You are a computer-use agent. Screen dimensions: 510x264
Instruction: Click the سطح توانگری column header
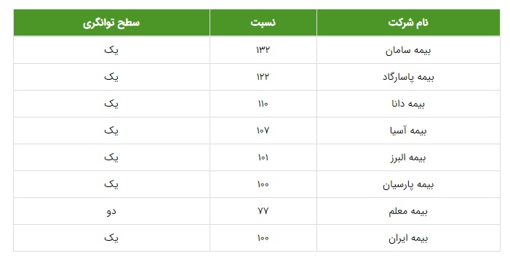click(x=111, y=22)
